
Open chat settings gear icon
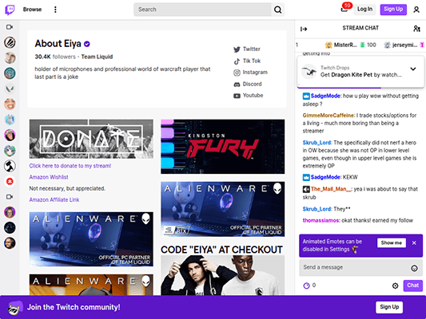[395, 286]
